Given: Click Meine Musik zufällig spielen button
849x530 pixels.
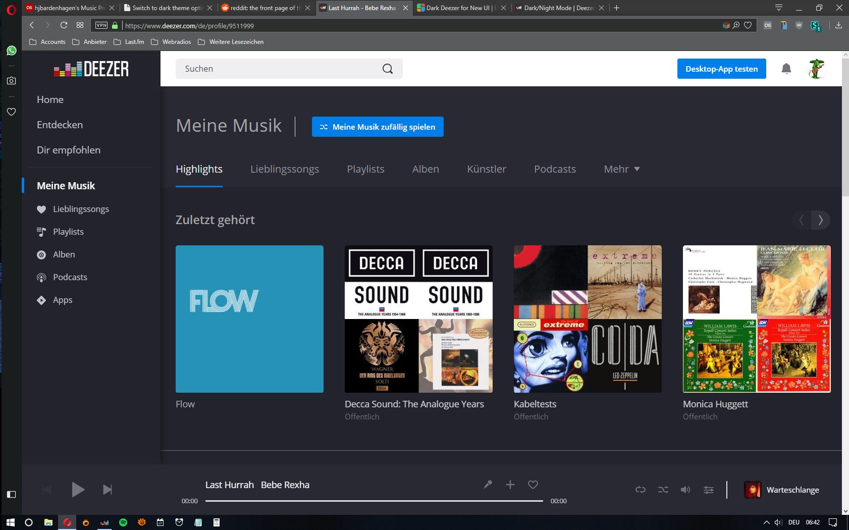Looking at the screenshot, I should coord(378,127).
